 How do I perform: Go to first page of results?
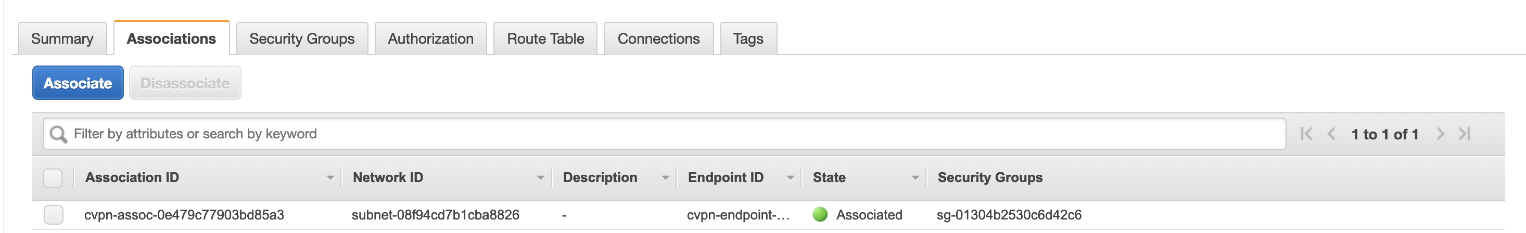(x=1306, y=134)
